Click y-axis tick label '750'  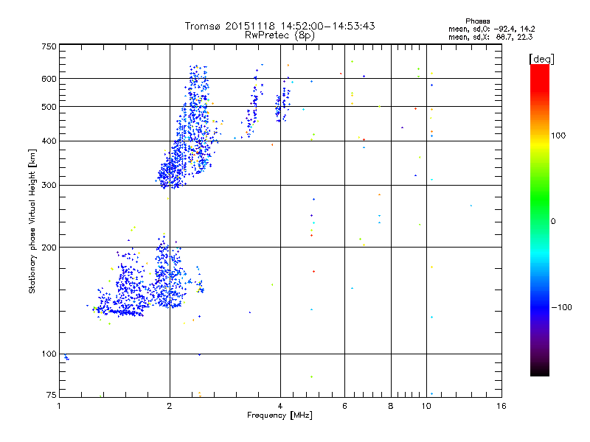[x=49, y=46]
